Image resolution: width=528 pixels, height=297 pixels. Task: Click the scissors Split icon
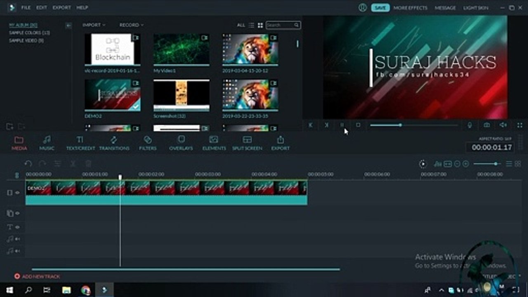tap(73, 164)
